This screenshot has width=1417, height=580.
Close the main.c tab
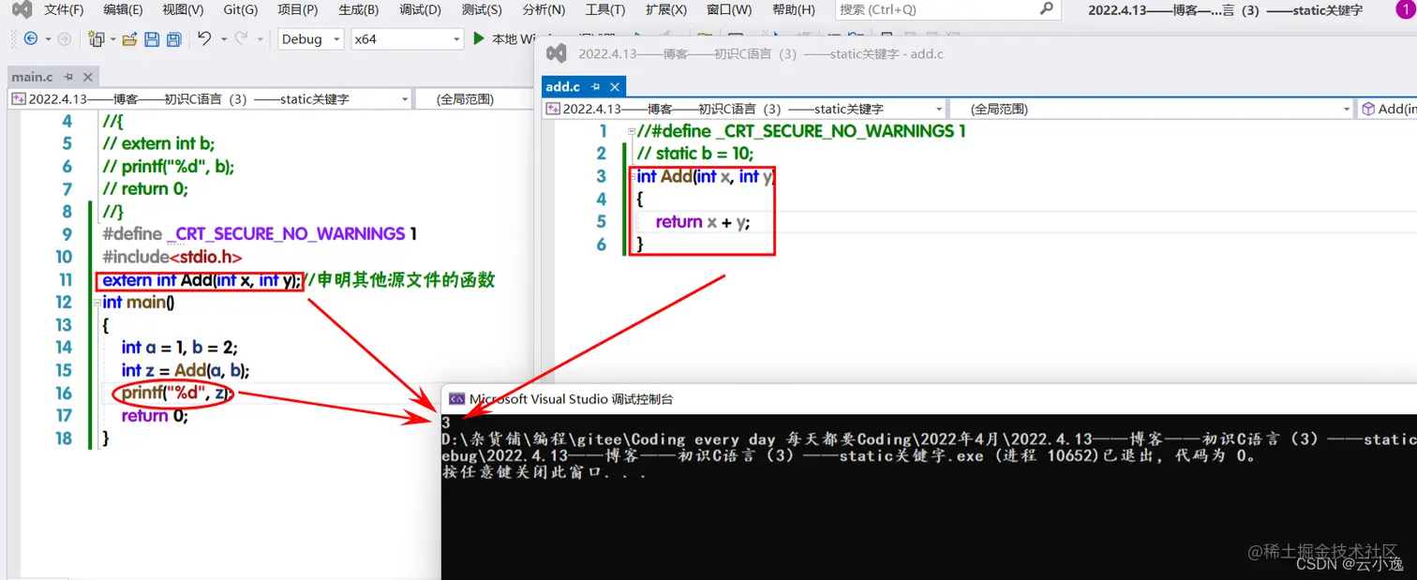89,77
